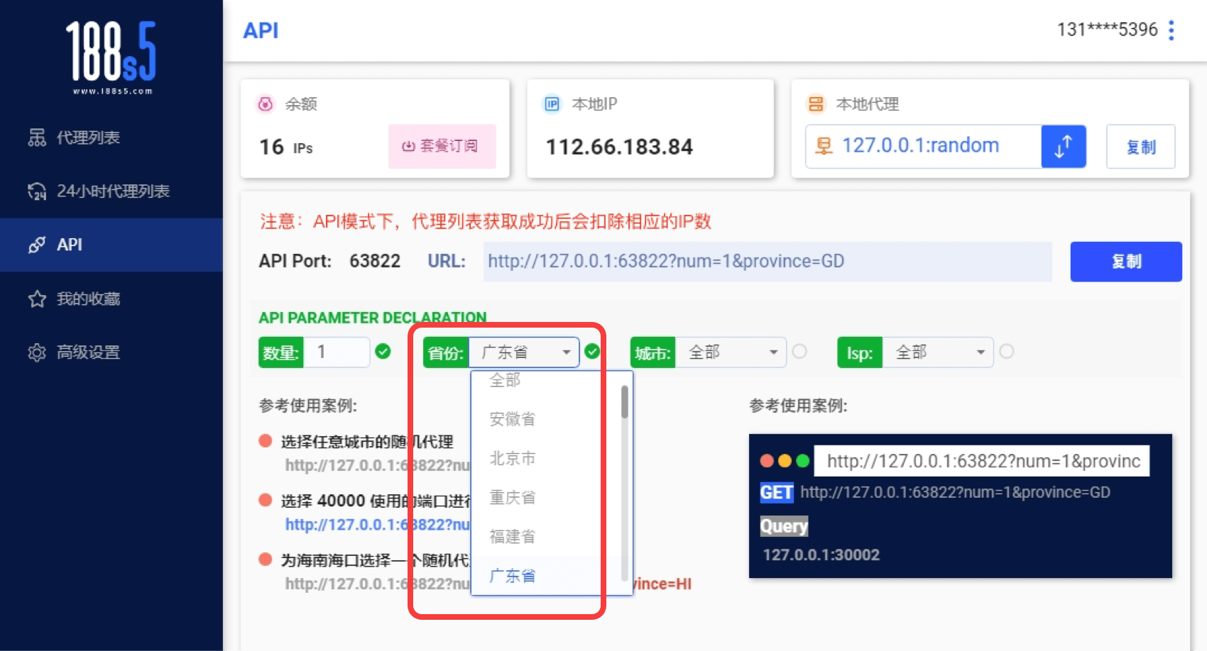Open the 24小时代理列表 sidebar item
Image resolution: width=1207 pixels, height=651 pixels.
(x=111, y=191)
